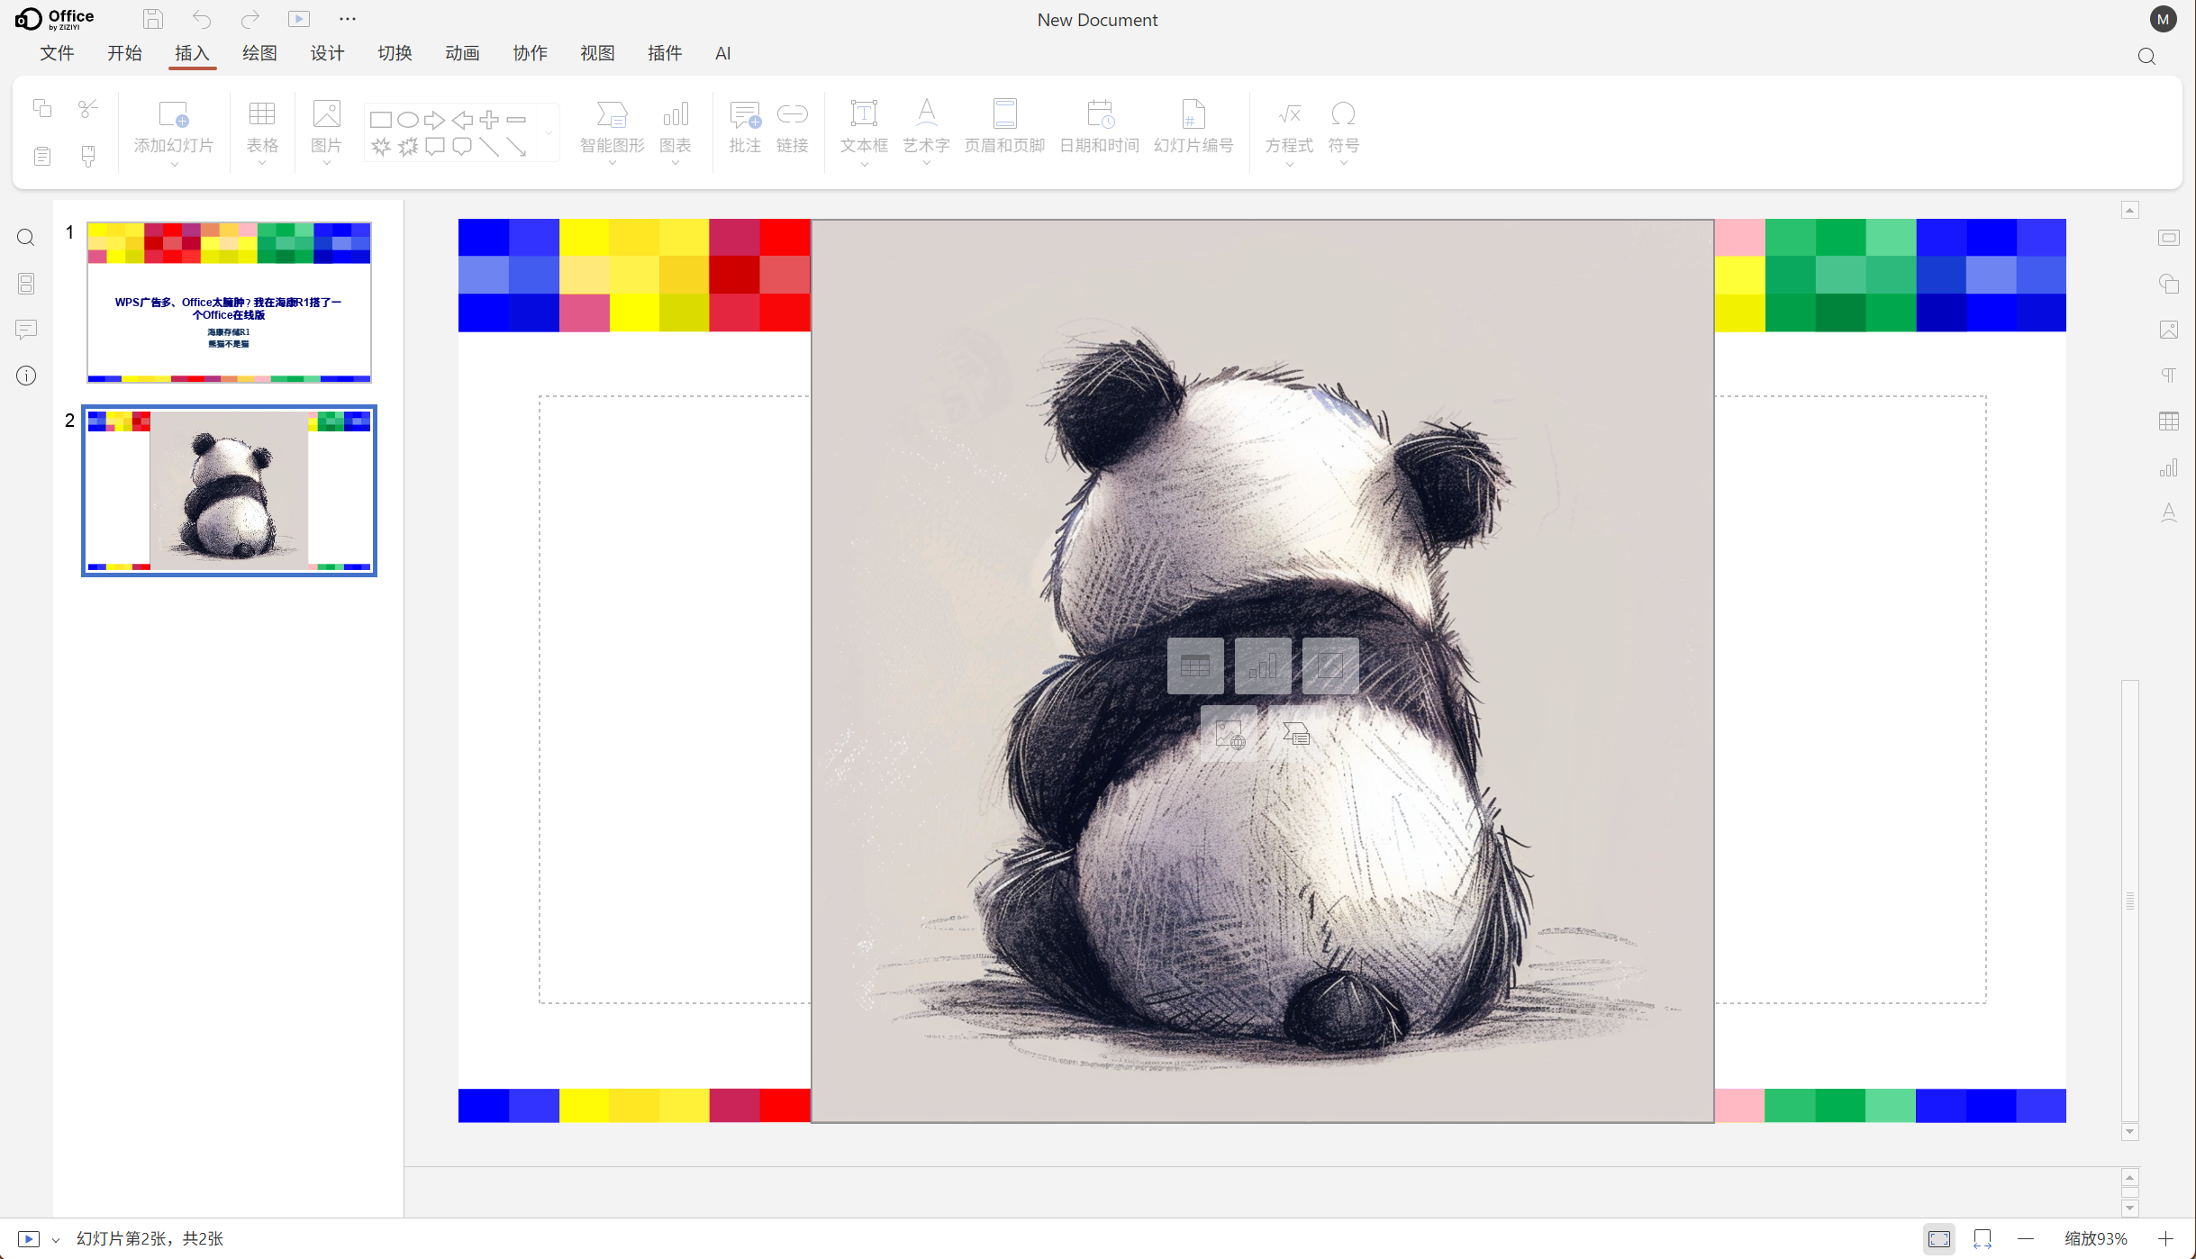Toggle fit-to-width view in status bar
Screen dimensions: 2196x1259
(x=1983, y=1239)
